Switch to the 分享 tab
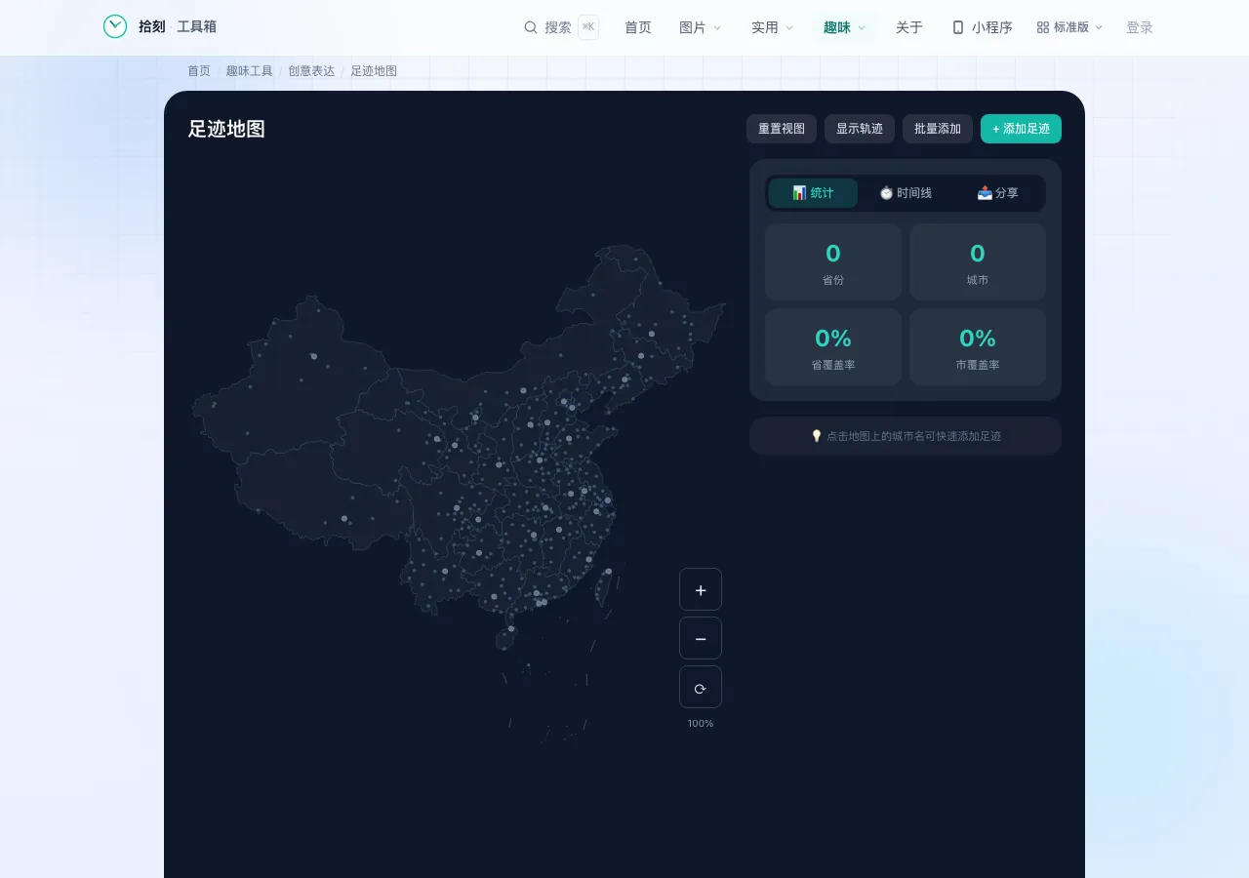 997,193
